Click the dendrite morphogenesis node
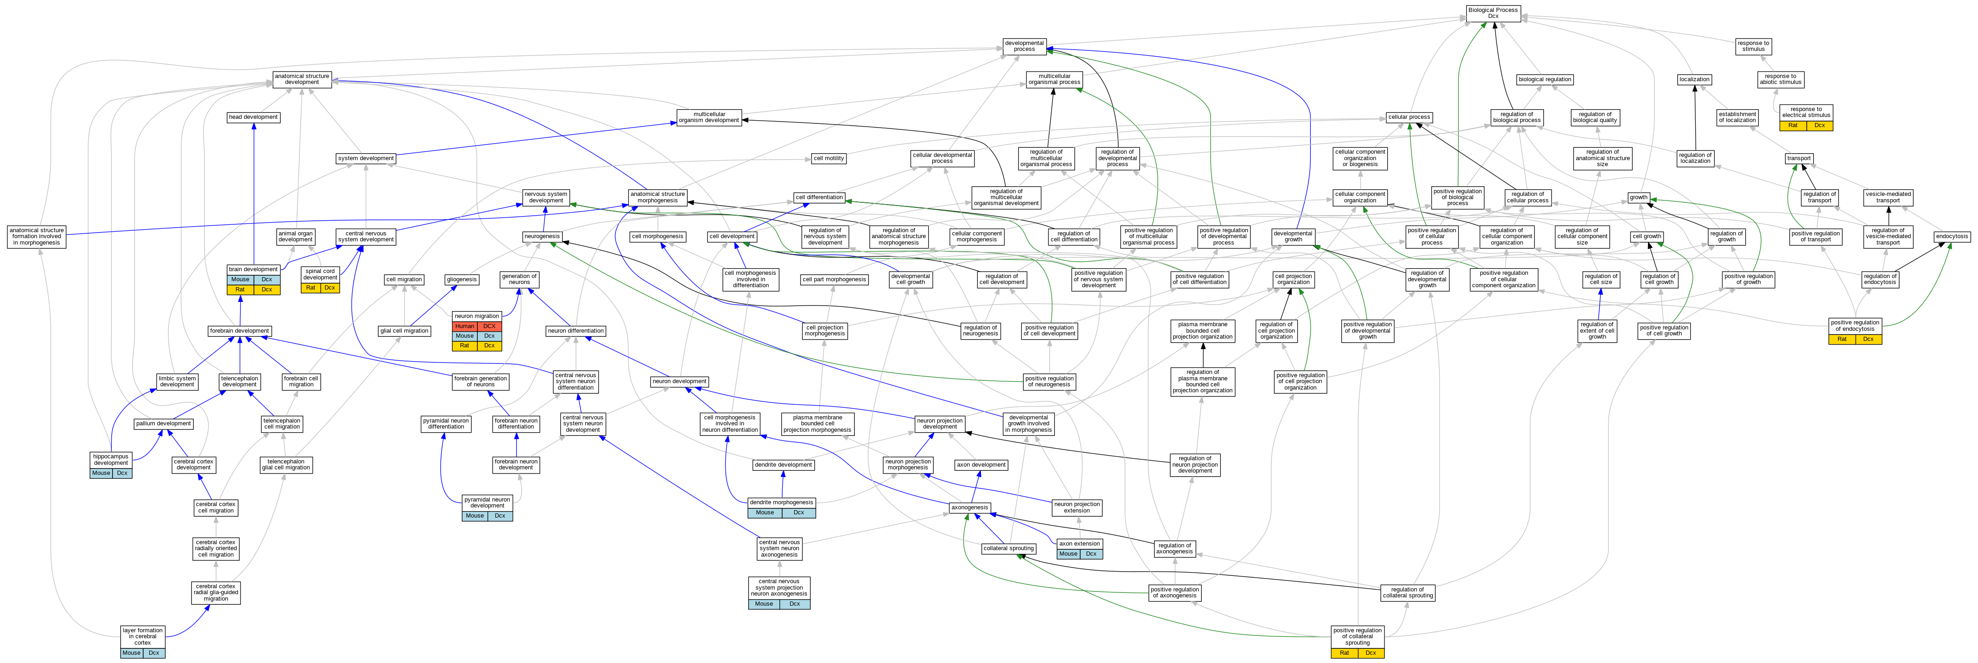 point(781,502)
